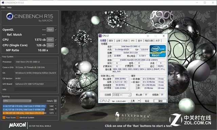Click the Socket 2011 LGA field
Screen dimensions: 217x130
(131, 52)
